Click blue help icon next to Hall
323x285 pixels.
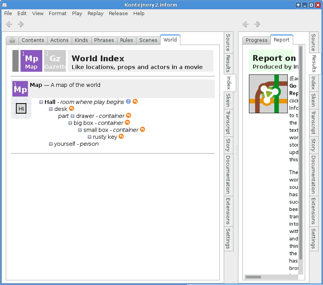point(128,102)
